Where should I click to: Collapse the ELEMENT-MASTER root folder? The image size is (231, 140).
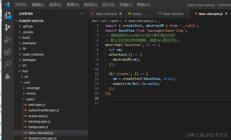(x=31, y=21)
